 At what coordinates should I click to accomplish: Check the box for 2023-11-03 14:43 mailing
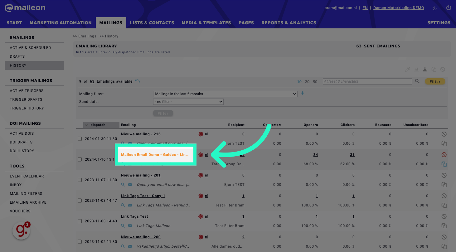(x=80, y=221)
